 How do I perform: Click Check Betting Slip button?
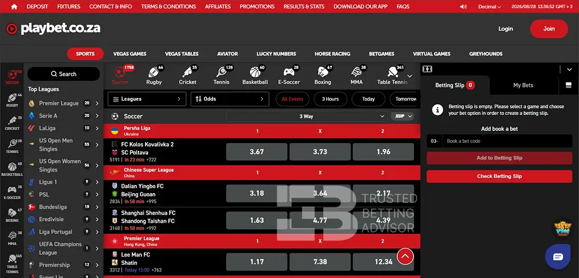click(x=499, y=176)
